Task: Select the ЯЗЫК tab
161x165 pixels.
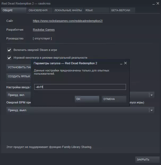Action: (96, 10)
